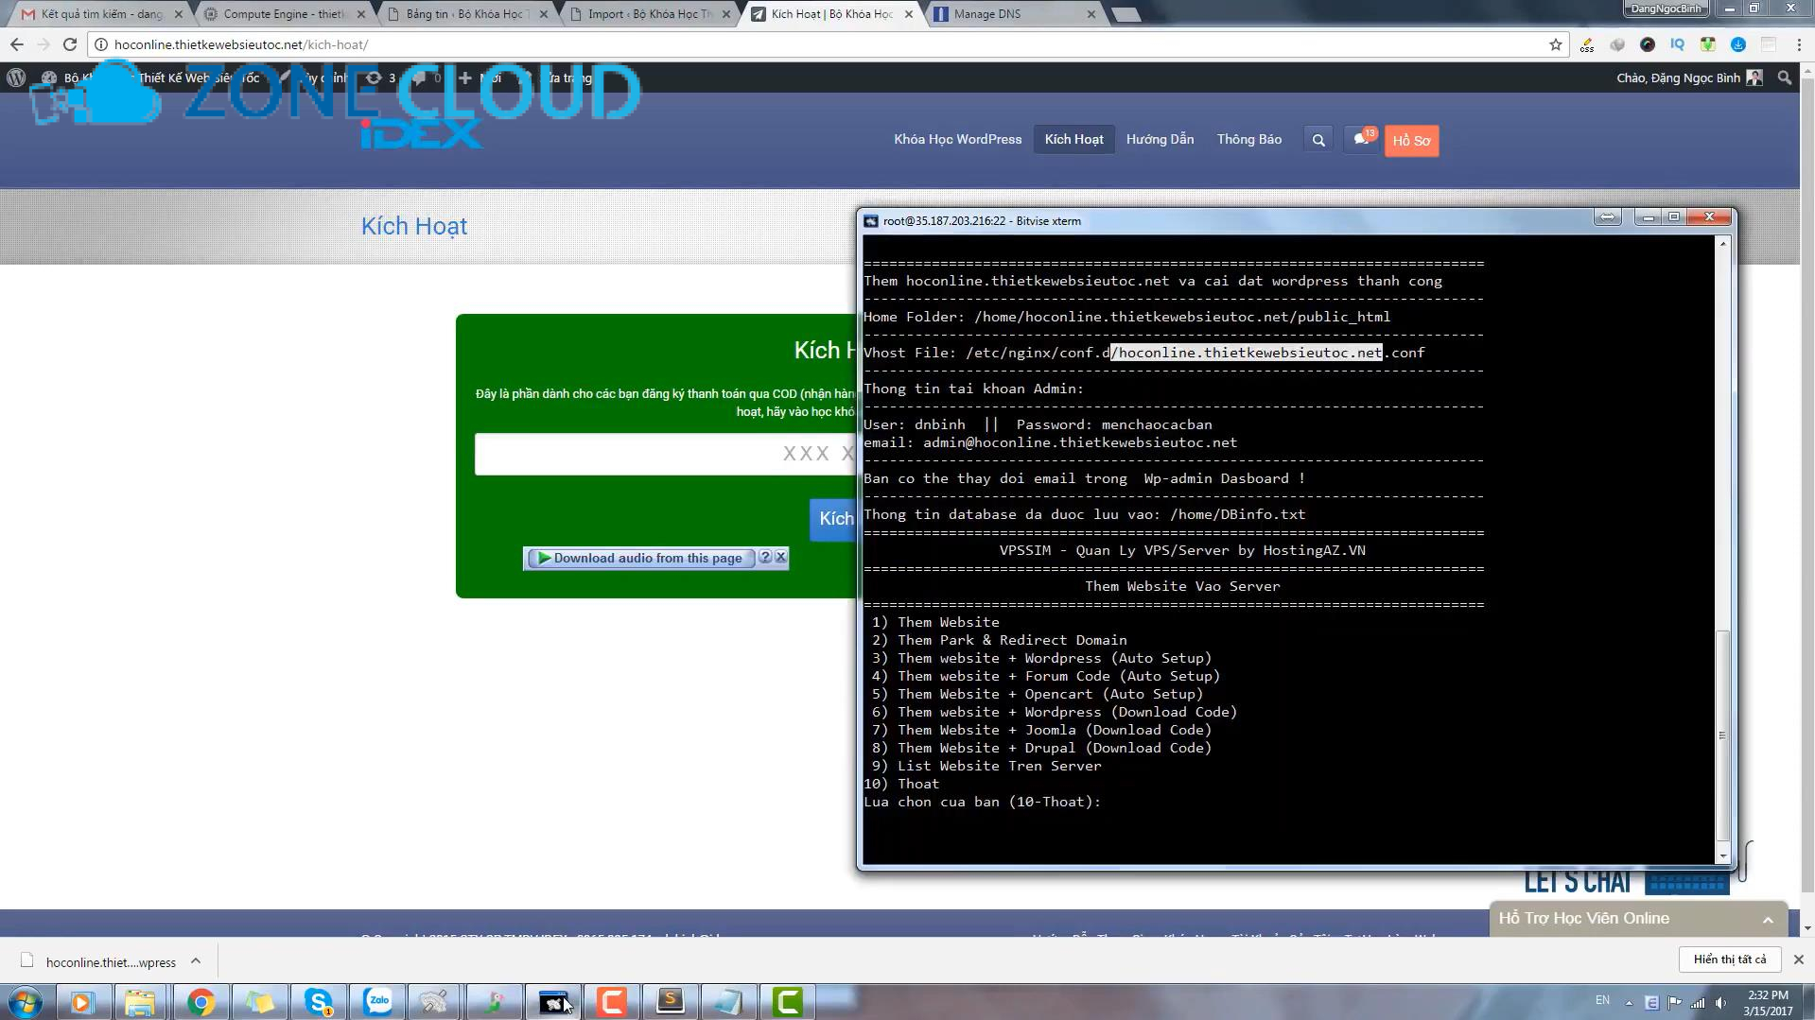Show hidden system tray icons

(x=1629, y=1002)
